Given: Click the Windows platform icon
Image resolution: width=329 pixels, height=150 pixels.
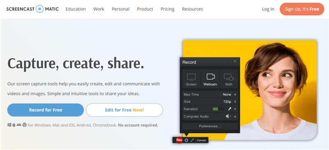Looking at the screenshot, I should [9, 125].
